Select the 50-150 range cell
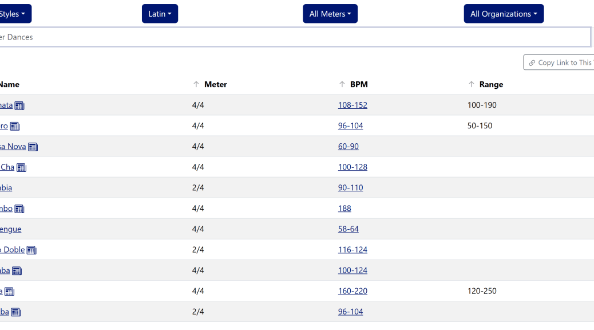 [x=480, y=125]
